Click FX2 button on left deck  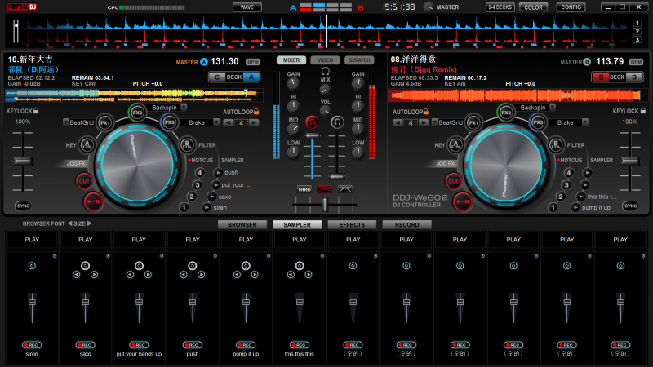coord(137,113)
